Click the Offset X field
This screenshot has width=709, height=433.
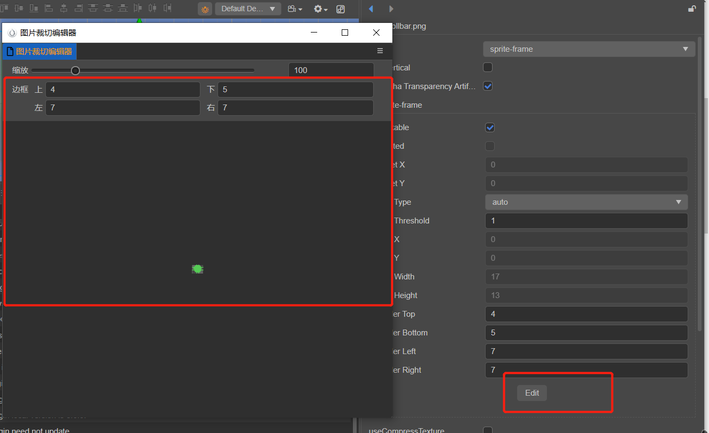click(x=586, y=165)
